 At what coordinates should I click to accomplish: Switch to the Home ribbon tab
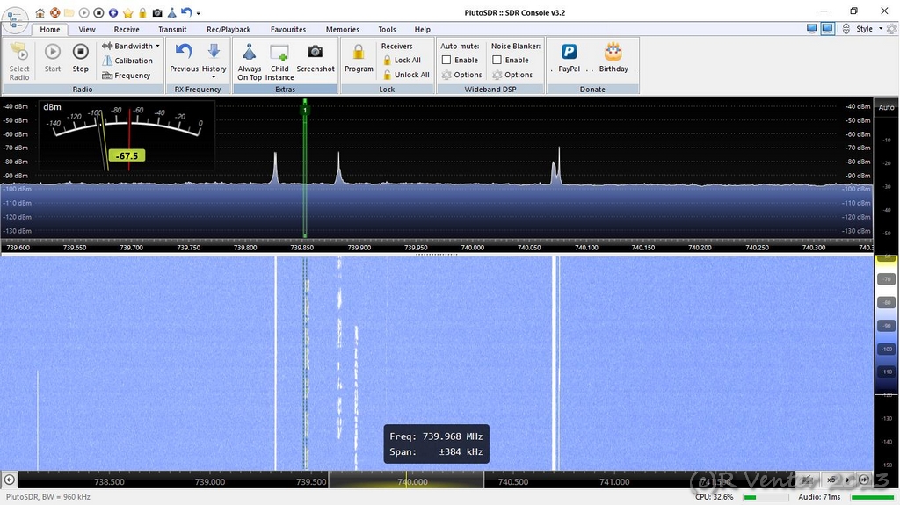[x=50, y=29]
